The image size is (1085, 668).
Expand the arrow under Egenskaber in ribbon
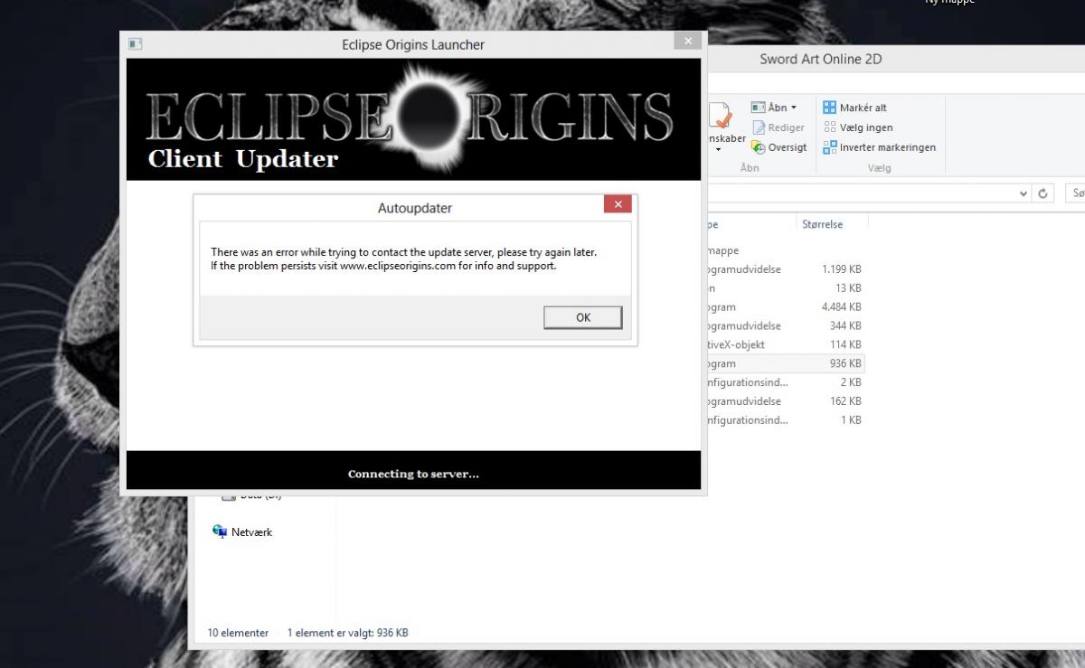[x=720, y=149]
